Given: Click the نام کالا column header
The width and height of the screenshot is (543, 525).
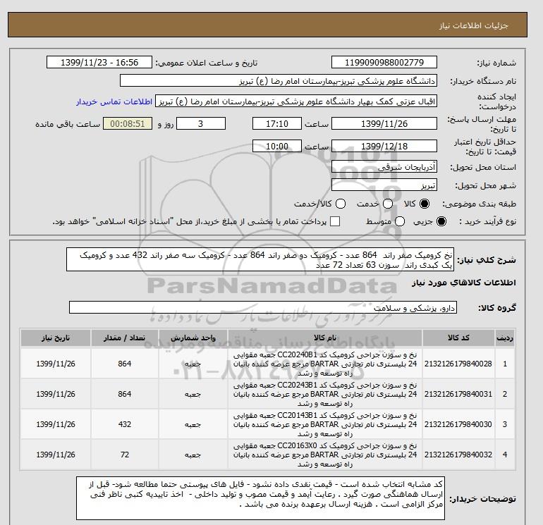Looking at the screenshot, I should point(325,338).
